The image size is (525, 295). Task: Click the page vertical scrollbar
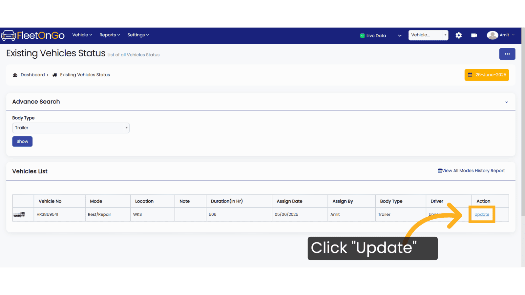(x=523, y=122)
